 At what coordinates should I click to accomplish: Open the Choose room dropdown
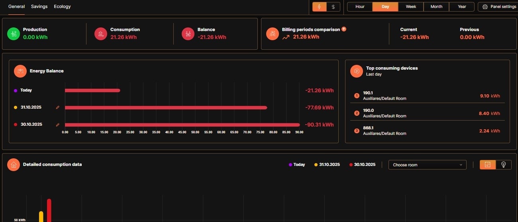pos(427,165)
